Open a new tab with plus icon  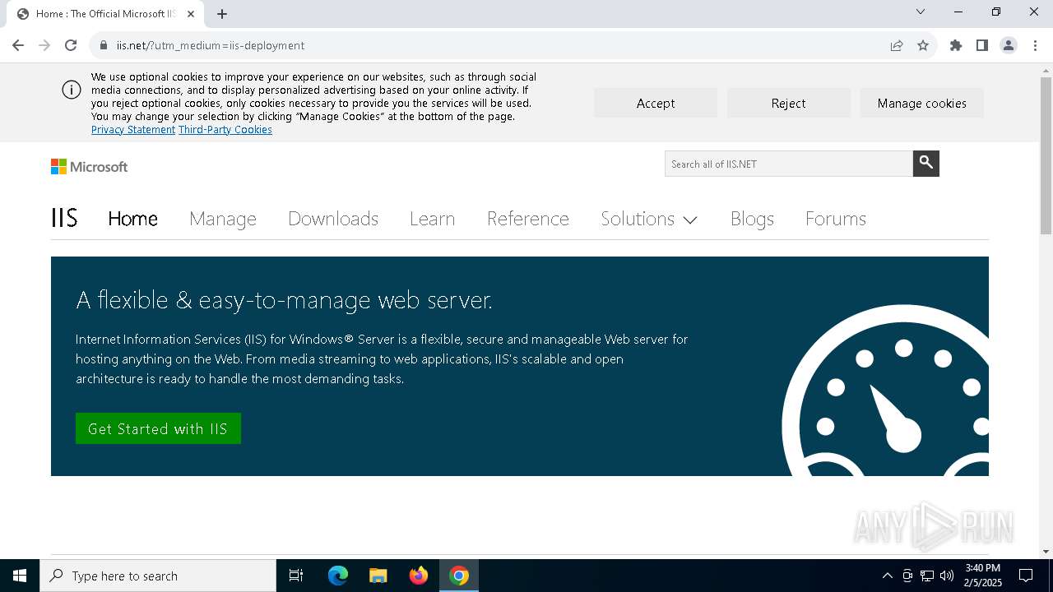(222, 14)
